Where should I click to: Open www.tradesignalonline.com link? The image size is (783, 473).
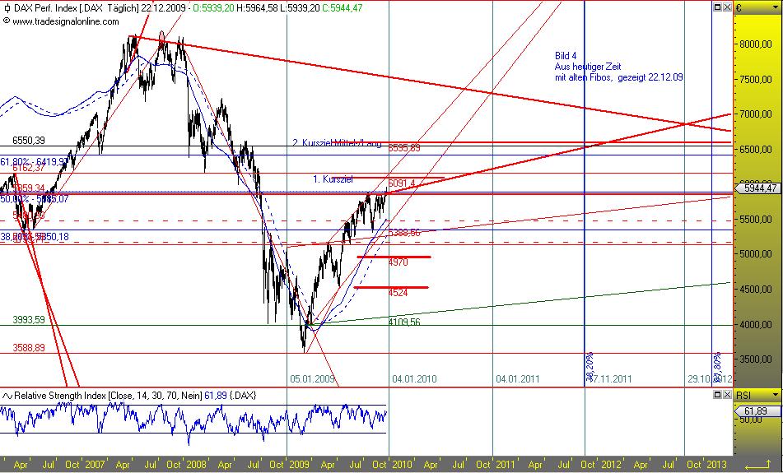coord(65,21)
